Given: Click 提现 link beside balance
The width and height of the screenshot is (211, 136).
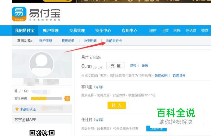Looking at the screenshot, I should coord(133,66).
